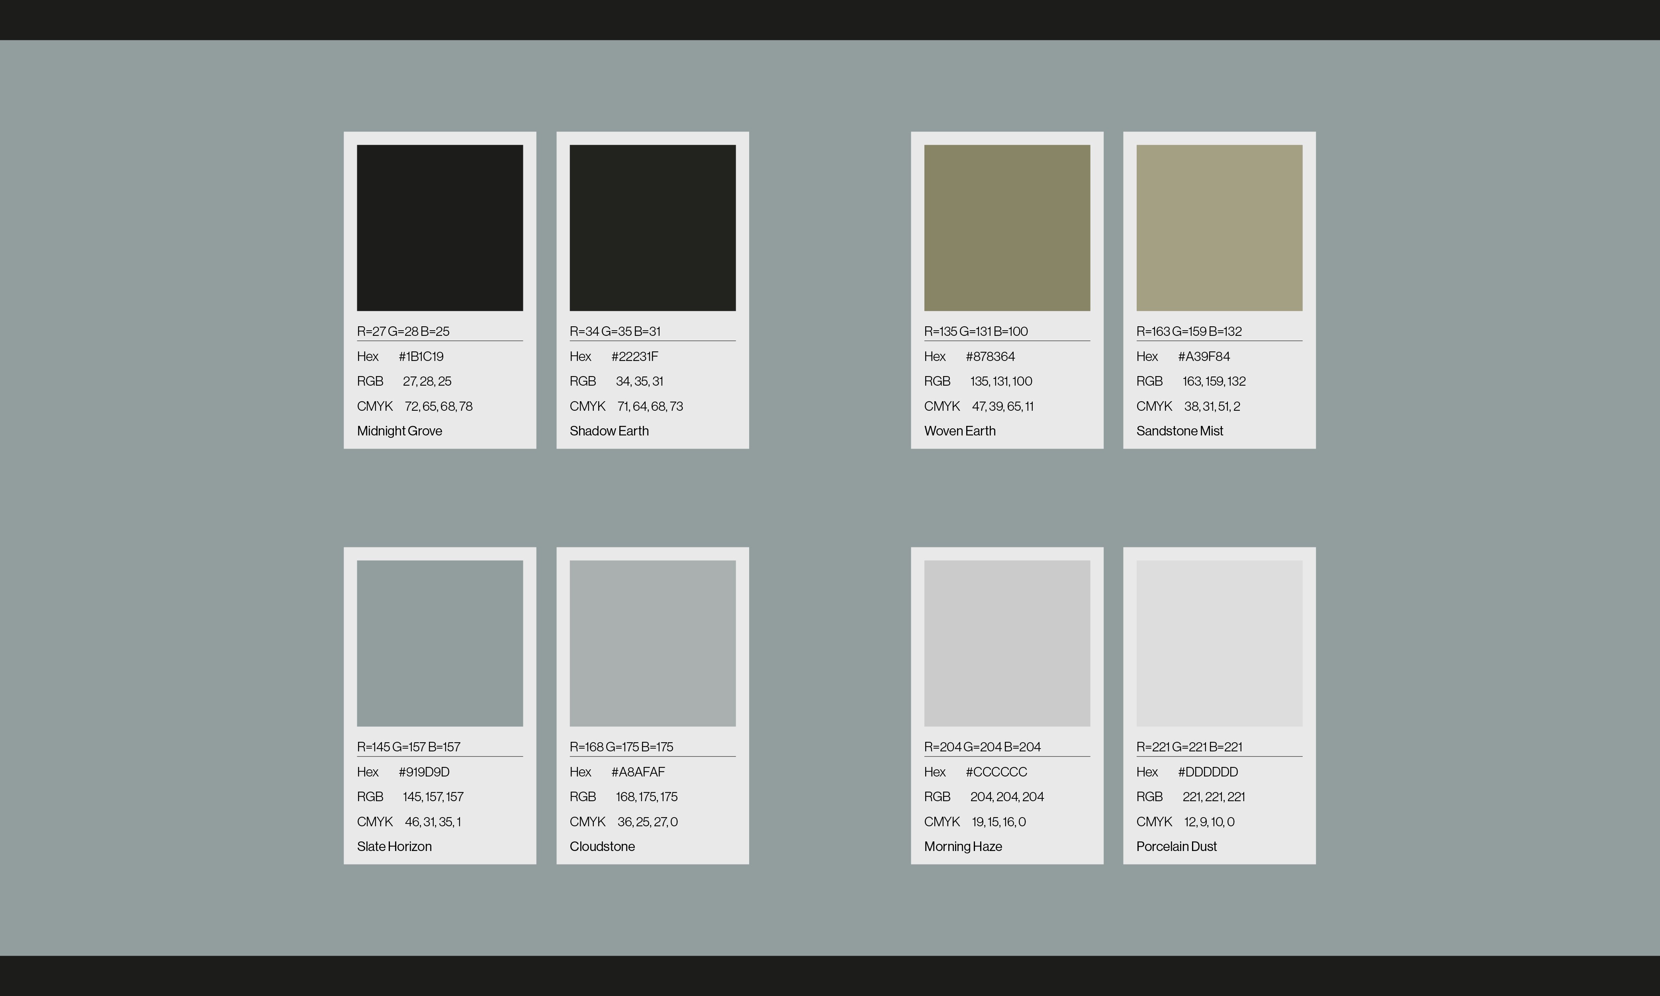The height and width of the screenshot is (996, 1660).
Task: Select the Sandstone Mist swatch
Action: (1219, 227)
